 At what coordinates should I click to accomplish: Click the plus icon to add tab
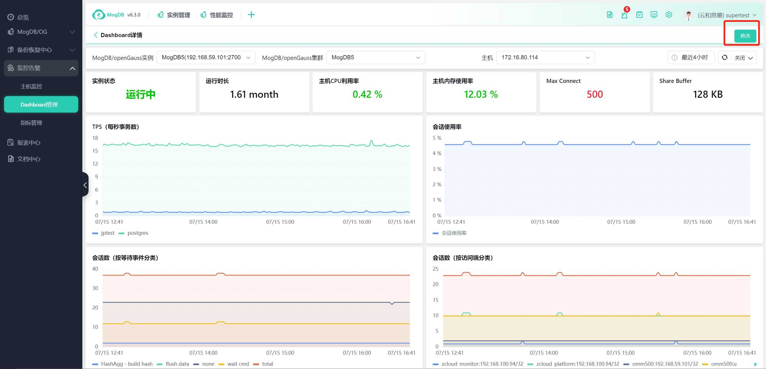click(251, 15)
